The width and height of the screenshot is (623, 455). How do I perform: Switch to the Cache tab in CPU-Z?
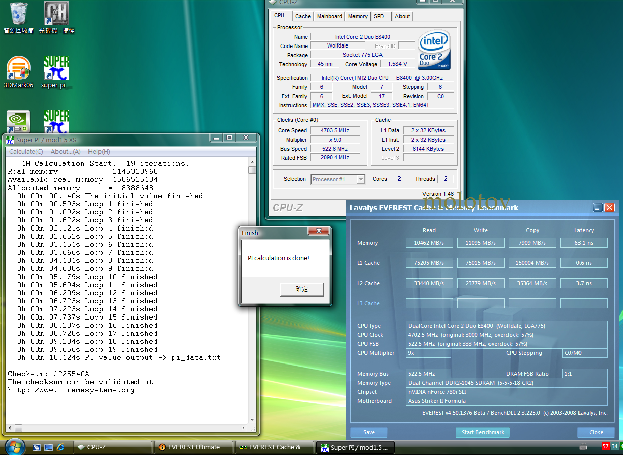[303, 16]
